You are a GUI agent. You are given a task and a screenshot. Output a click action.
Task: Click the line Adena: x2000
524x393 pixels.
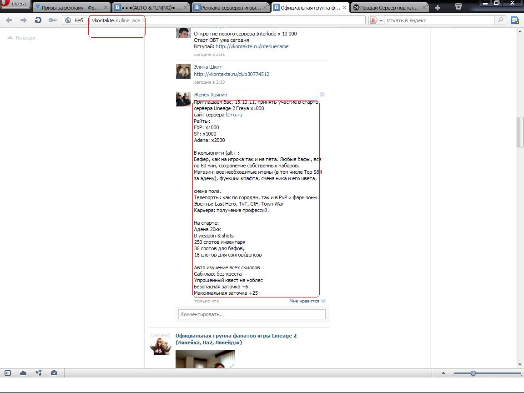[209, 141]
